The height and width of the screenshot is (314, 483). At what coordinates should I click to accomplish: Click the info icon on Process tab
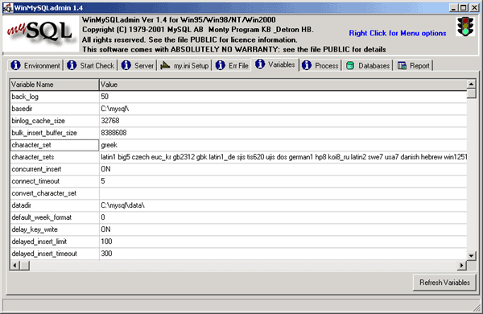pos(307,65)
